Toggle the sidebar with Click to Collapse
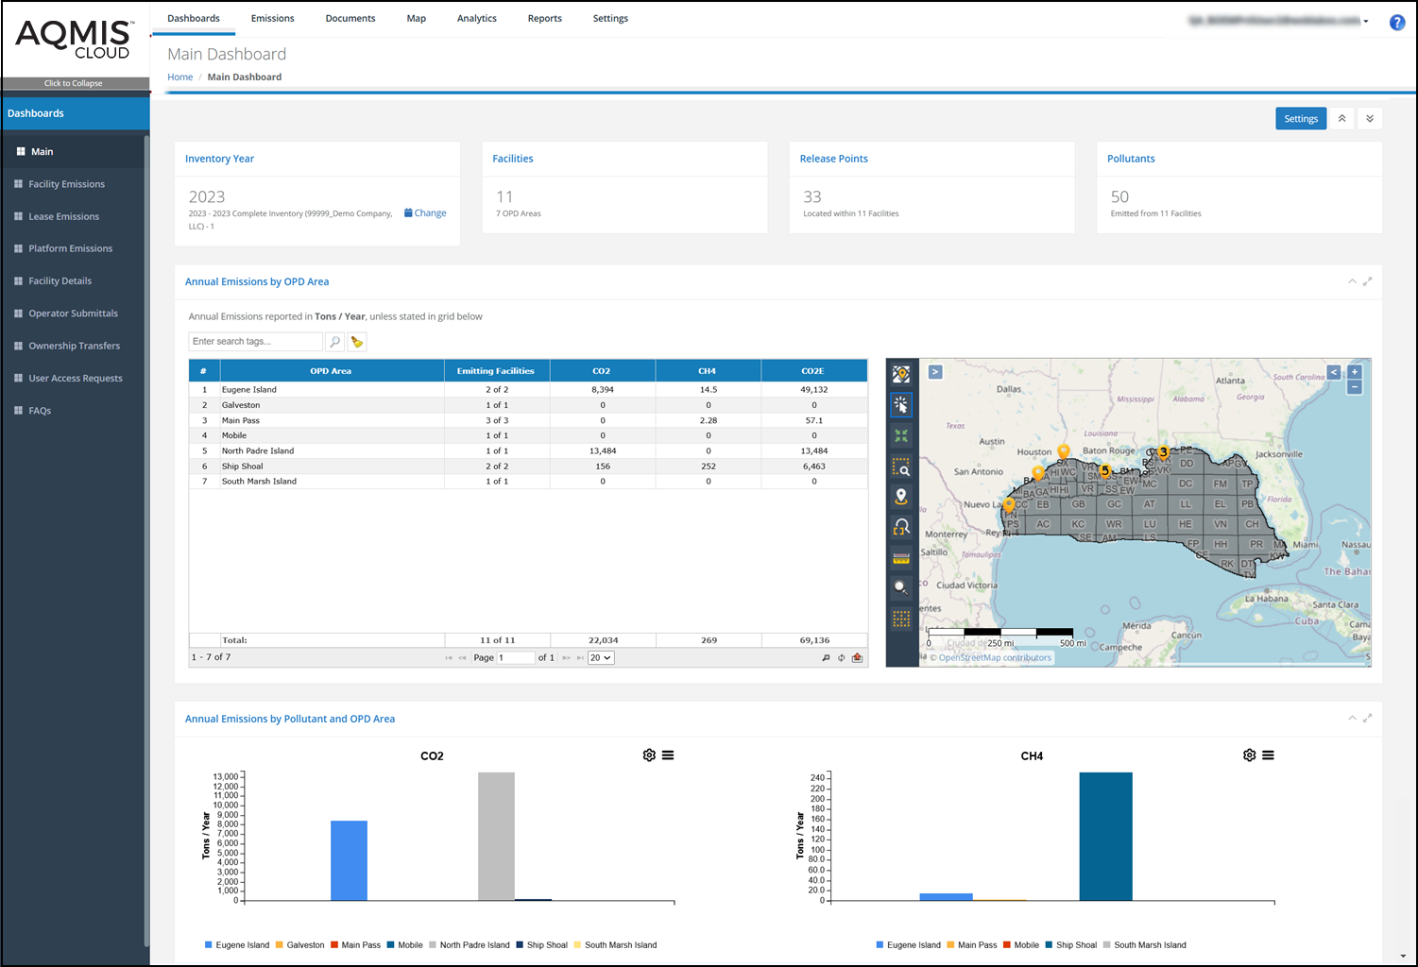The width and height of the screenshot is (1418, 967). click(x=76, y=83)
